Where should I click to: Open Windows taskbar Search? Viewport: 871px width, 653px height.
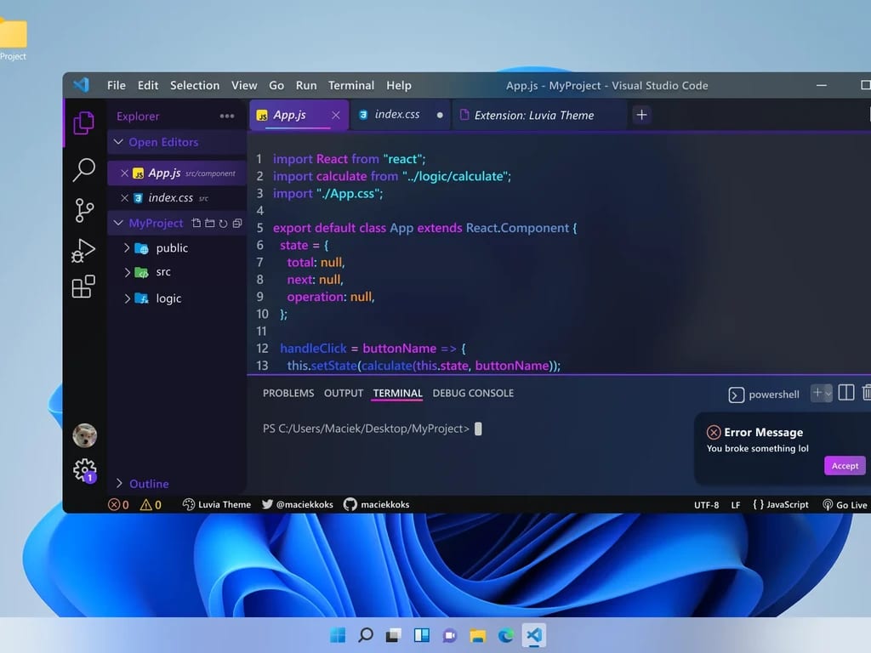tap(366, 634)
